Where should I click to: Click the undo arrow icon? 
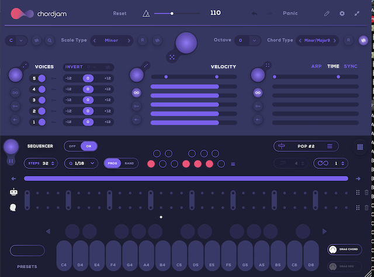click(x=254, y=13)
